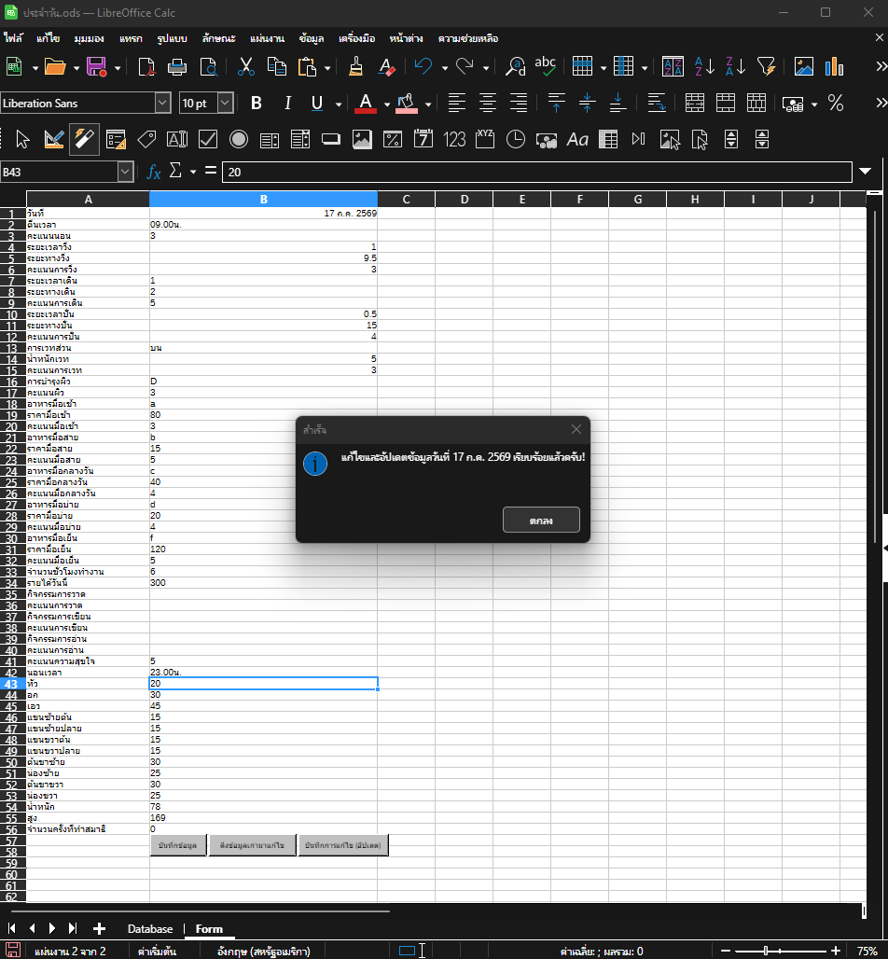Viewport: 888px width, 959px height.
Task: Click the Cut scissors icon
Action: coord(246,66)
